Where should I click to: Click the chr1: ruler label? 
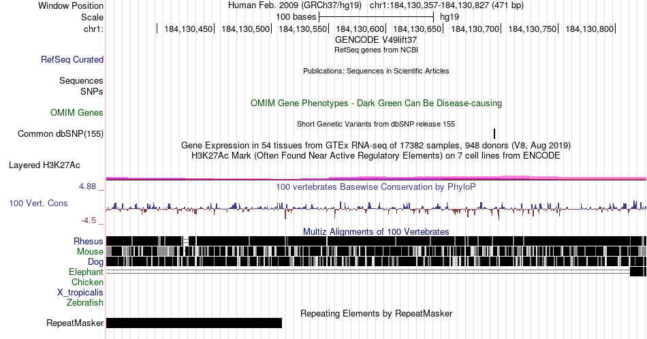94,29
